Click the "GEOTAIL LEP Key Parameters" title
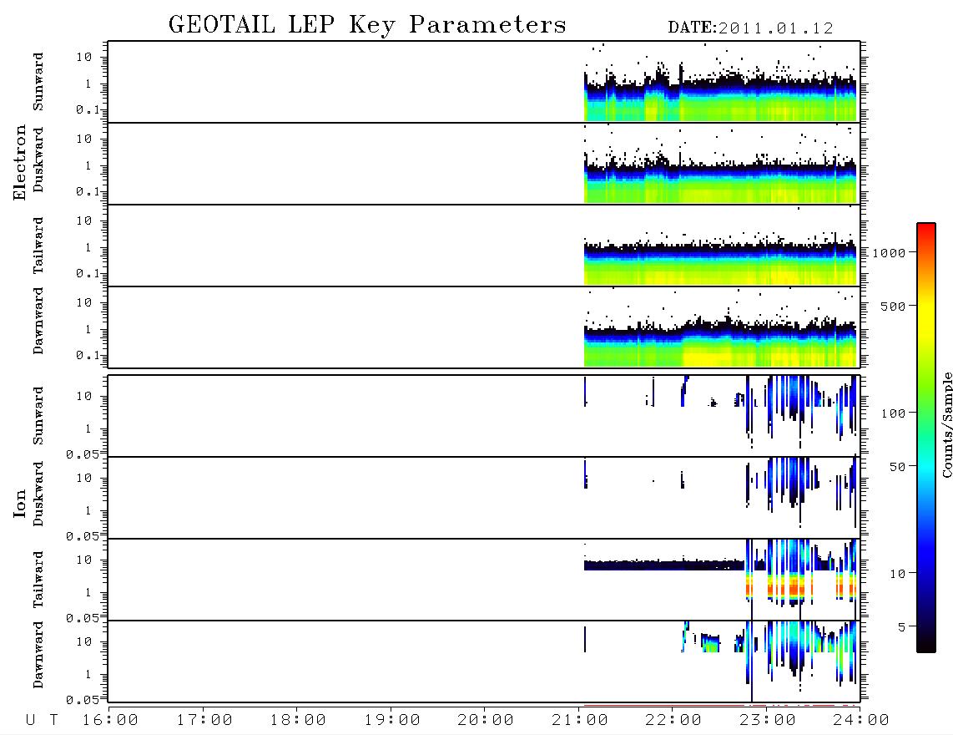953x735 pixels. pyautogui.click(x=367, y=25)
